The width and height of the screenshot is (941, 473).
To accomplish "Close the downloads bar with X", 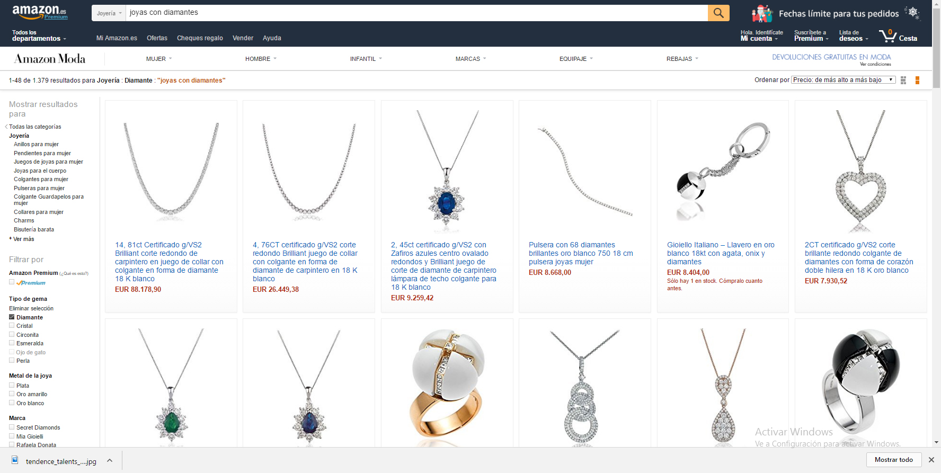I will [x=931, y=460].
